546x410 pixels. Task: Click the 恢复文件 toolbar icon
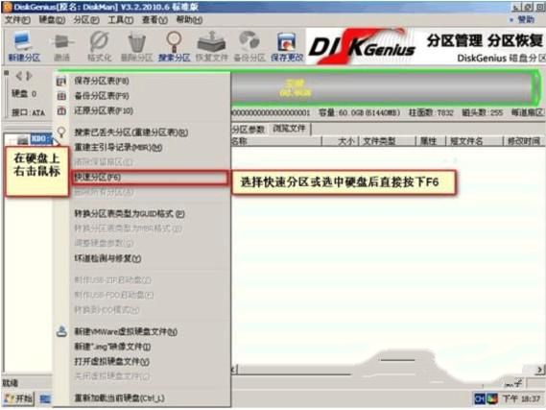pyautogui.click(x=211, y=46)
